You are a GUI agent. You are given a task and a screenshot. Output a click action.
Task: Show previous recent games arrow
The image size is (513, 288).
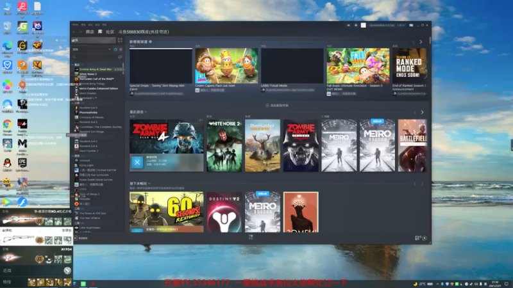click(415, 113)
